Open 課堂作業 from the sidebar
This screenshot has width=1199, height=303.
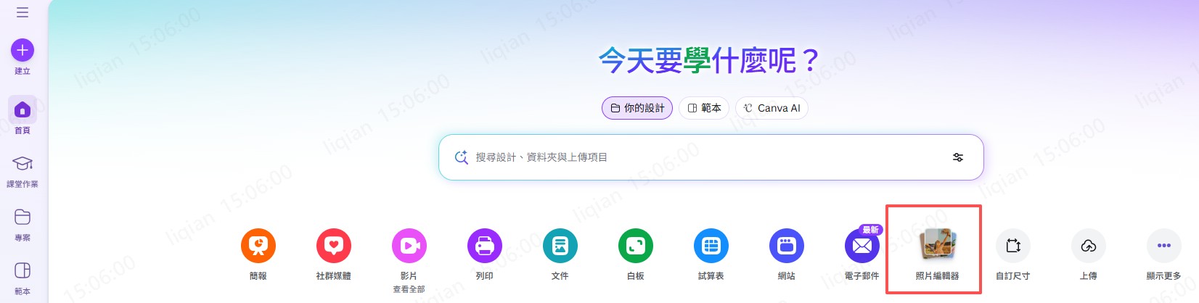coord(22,171)
